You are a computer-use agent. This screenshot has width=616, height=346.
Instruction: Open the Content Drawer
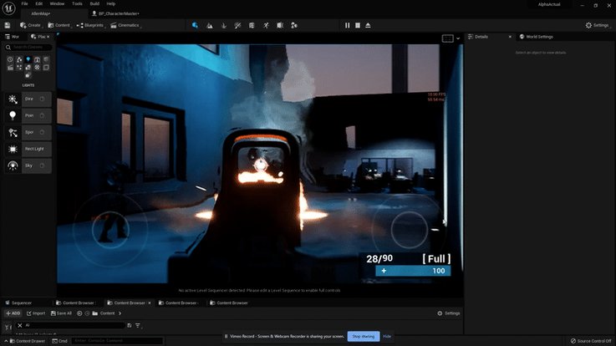pyautogui.click(x=27, y=341)
